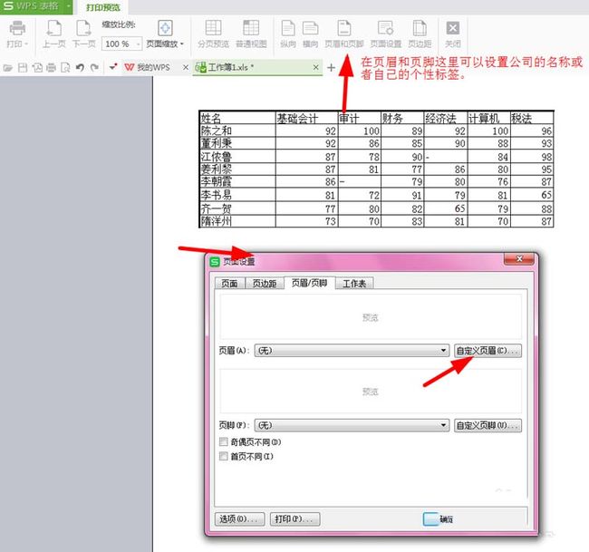Click the footer preview (预览) box

point(371,392)
